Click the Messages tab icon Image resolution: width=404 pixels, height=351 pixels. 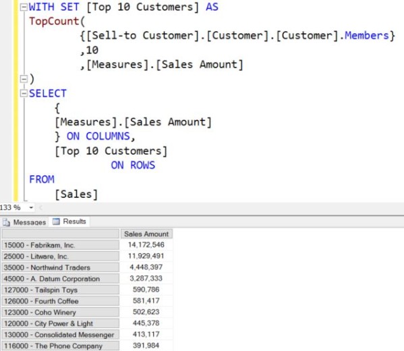7,222
